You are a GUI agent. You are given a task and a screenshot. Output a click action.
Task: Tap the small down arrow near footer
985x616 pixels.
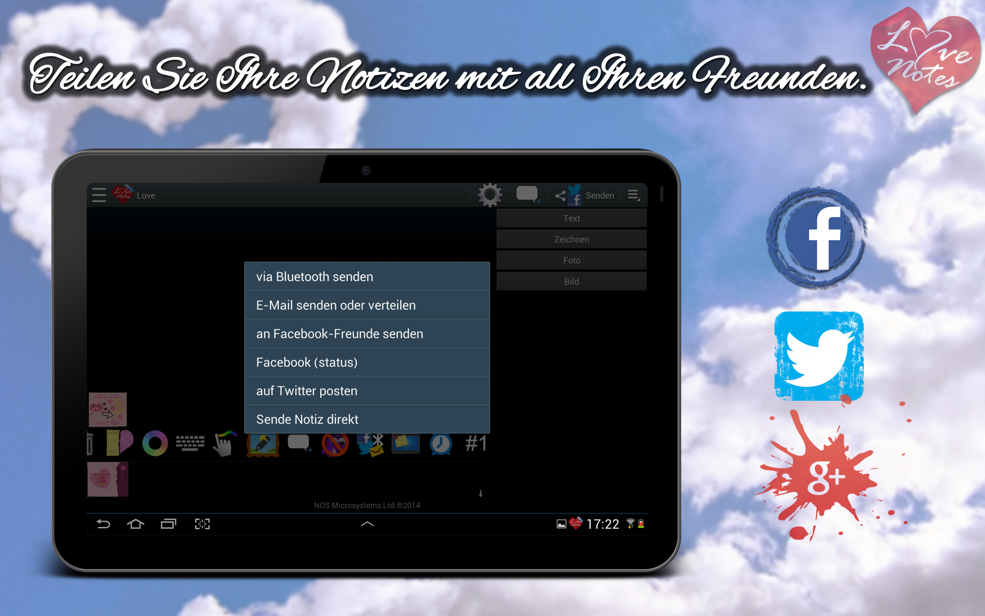pyautogui.click(x=481, y=494)
